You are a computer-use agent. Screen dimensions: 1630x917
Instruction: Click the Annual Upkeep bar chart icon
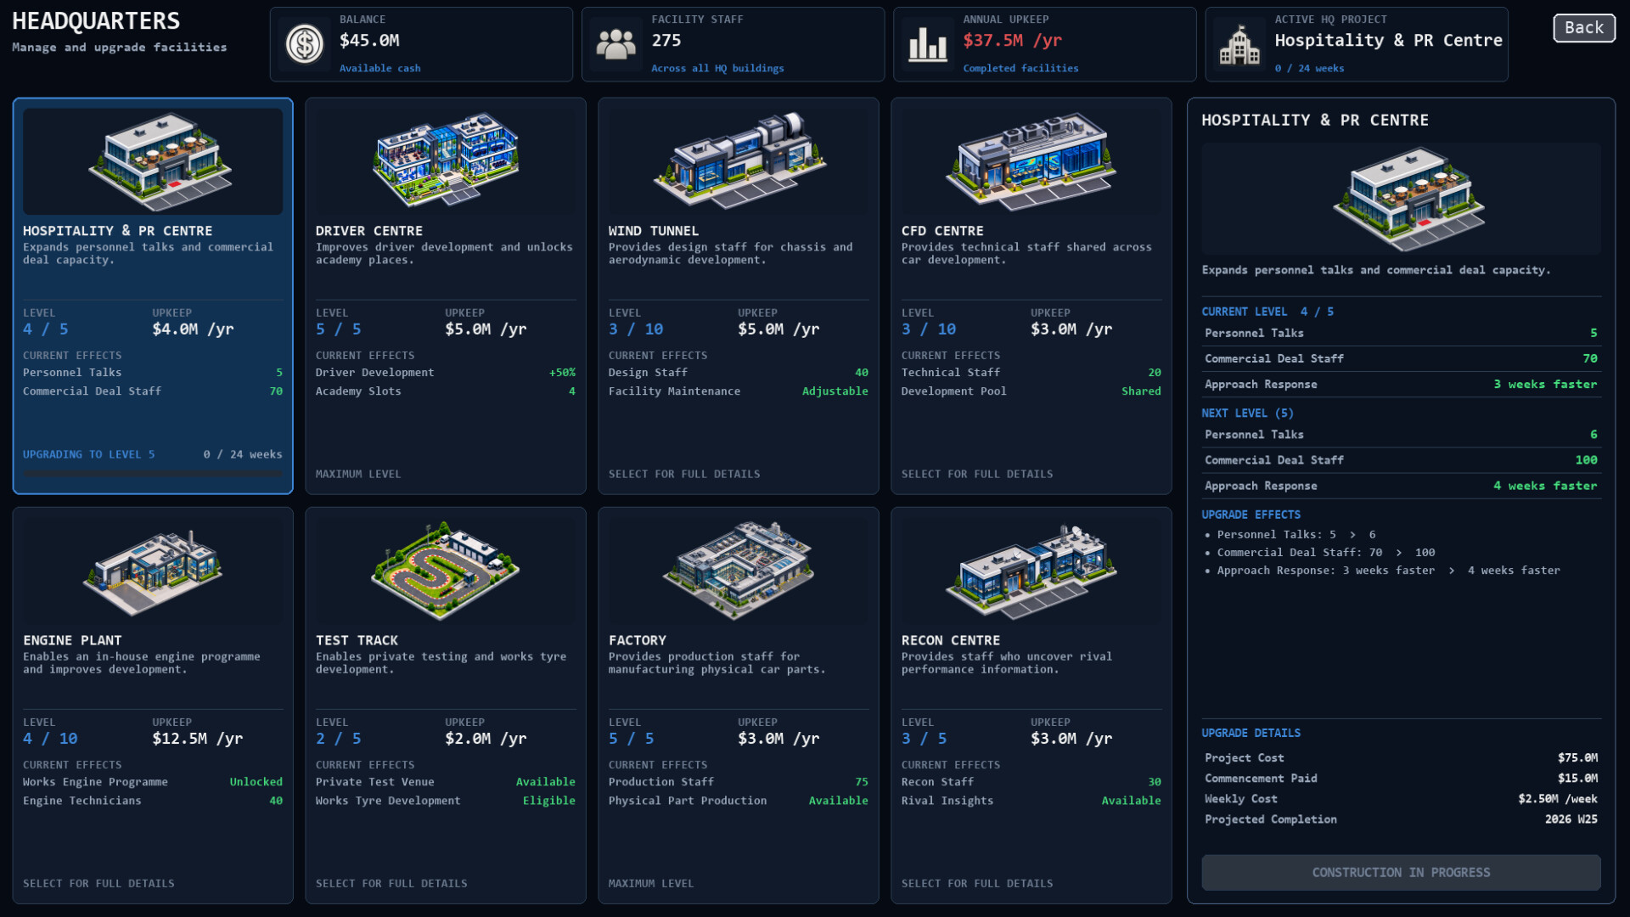click(x=928, y=44)
